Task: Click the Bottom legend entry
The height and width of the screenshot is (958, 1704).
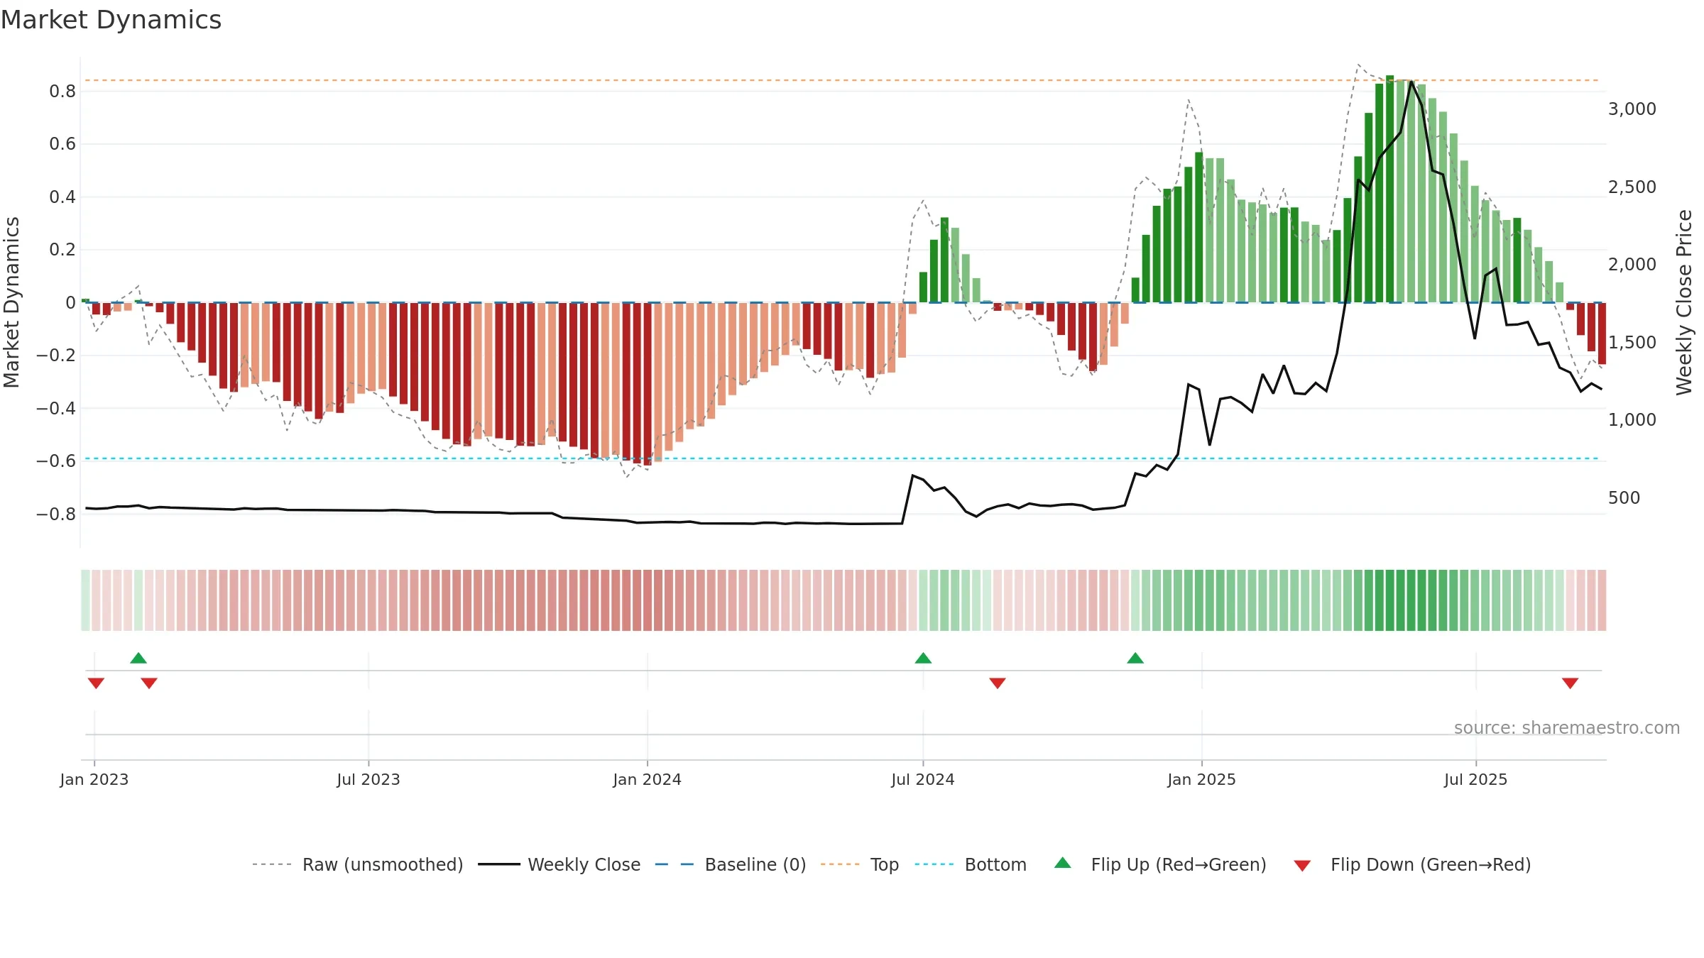Action: point(971,864)
